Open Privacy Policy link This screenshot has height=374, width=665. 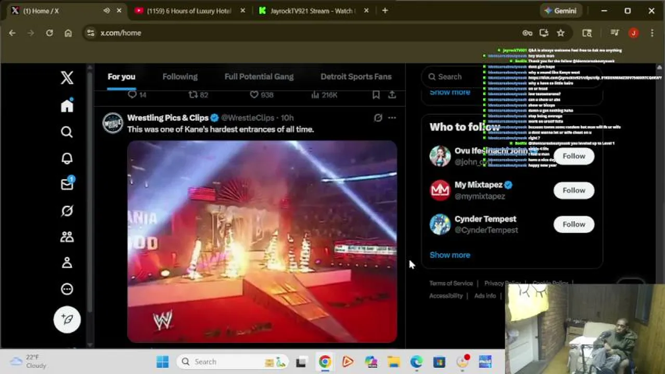[502, 283]
